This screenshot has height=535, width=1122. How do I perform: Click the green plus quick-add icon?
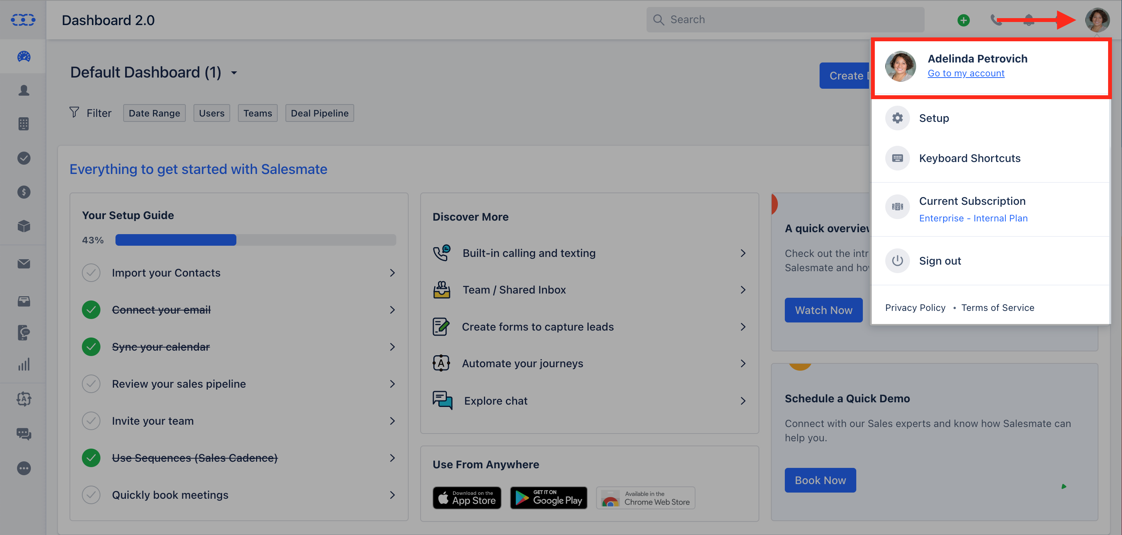coord(963,20)
